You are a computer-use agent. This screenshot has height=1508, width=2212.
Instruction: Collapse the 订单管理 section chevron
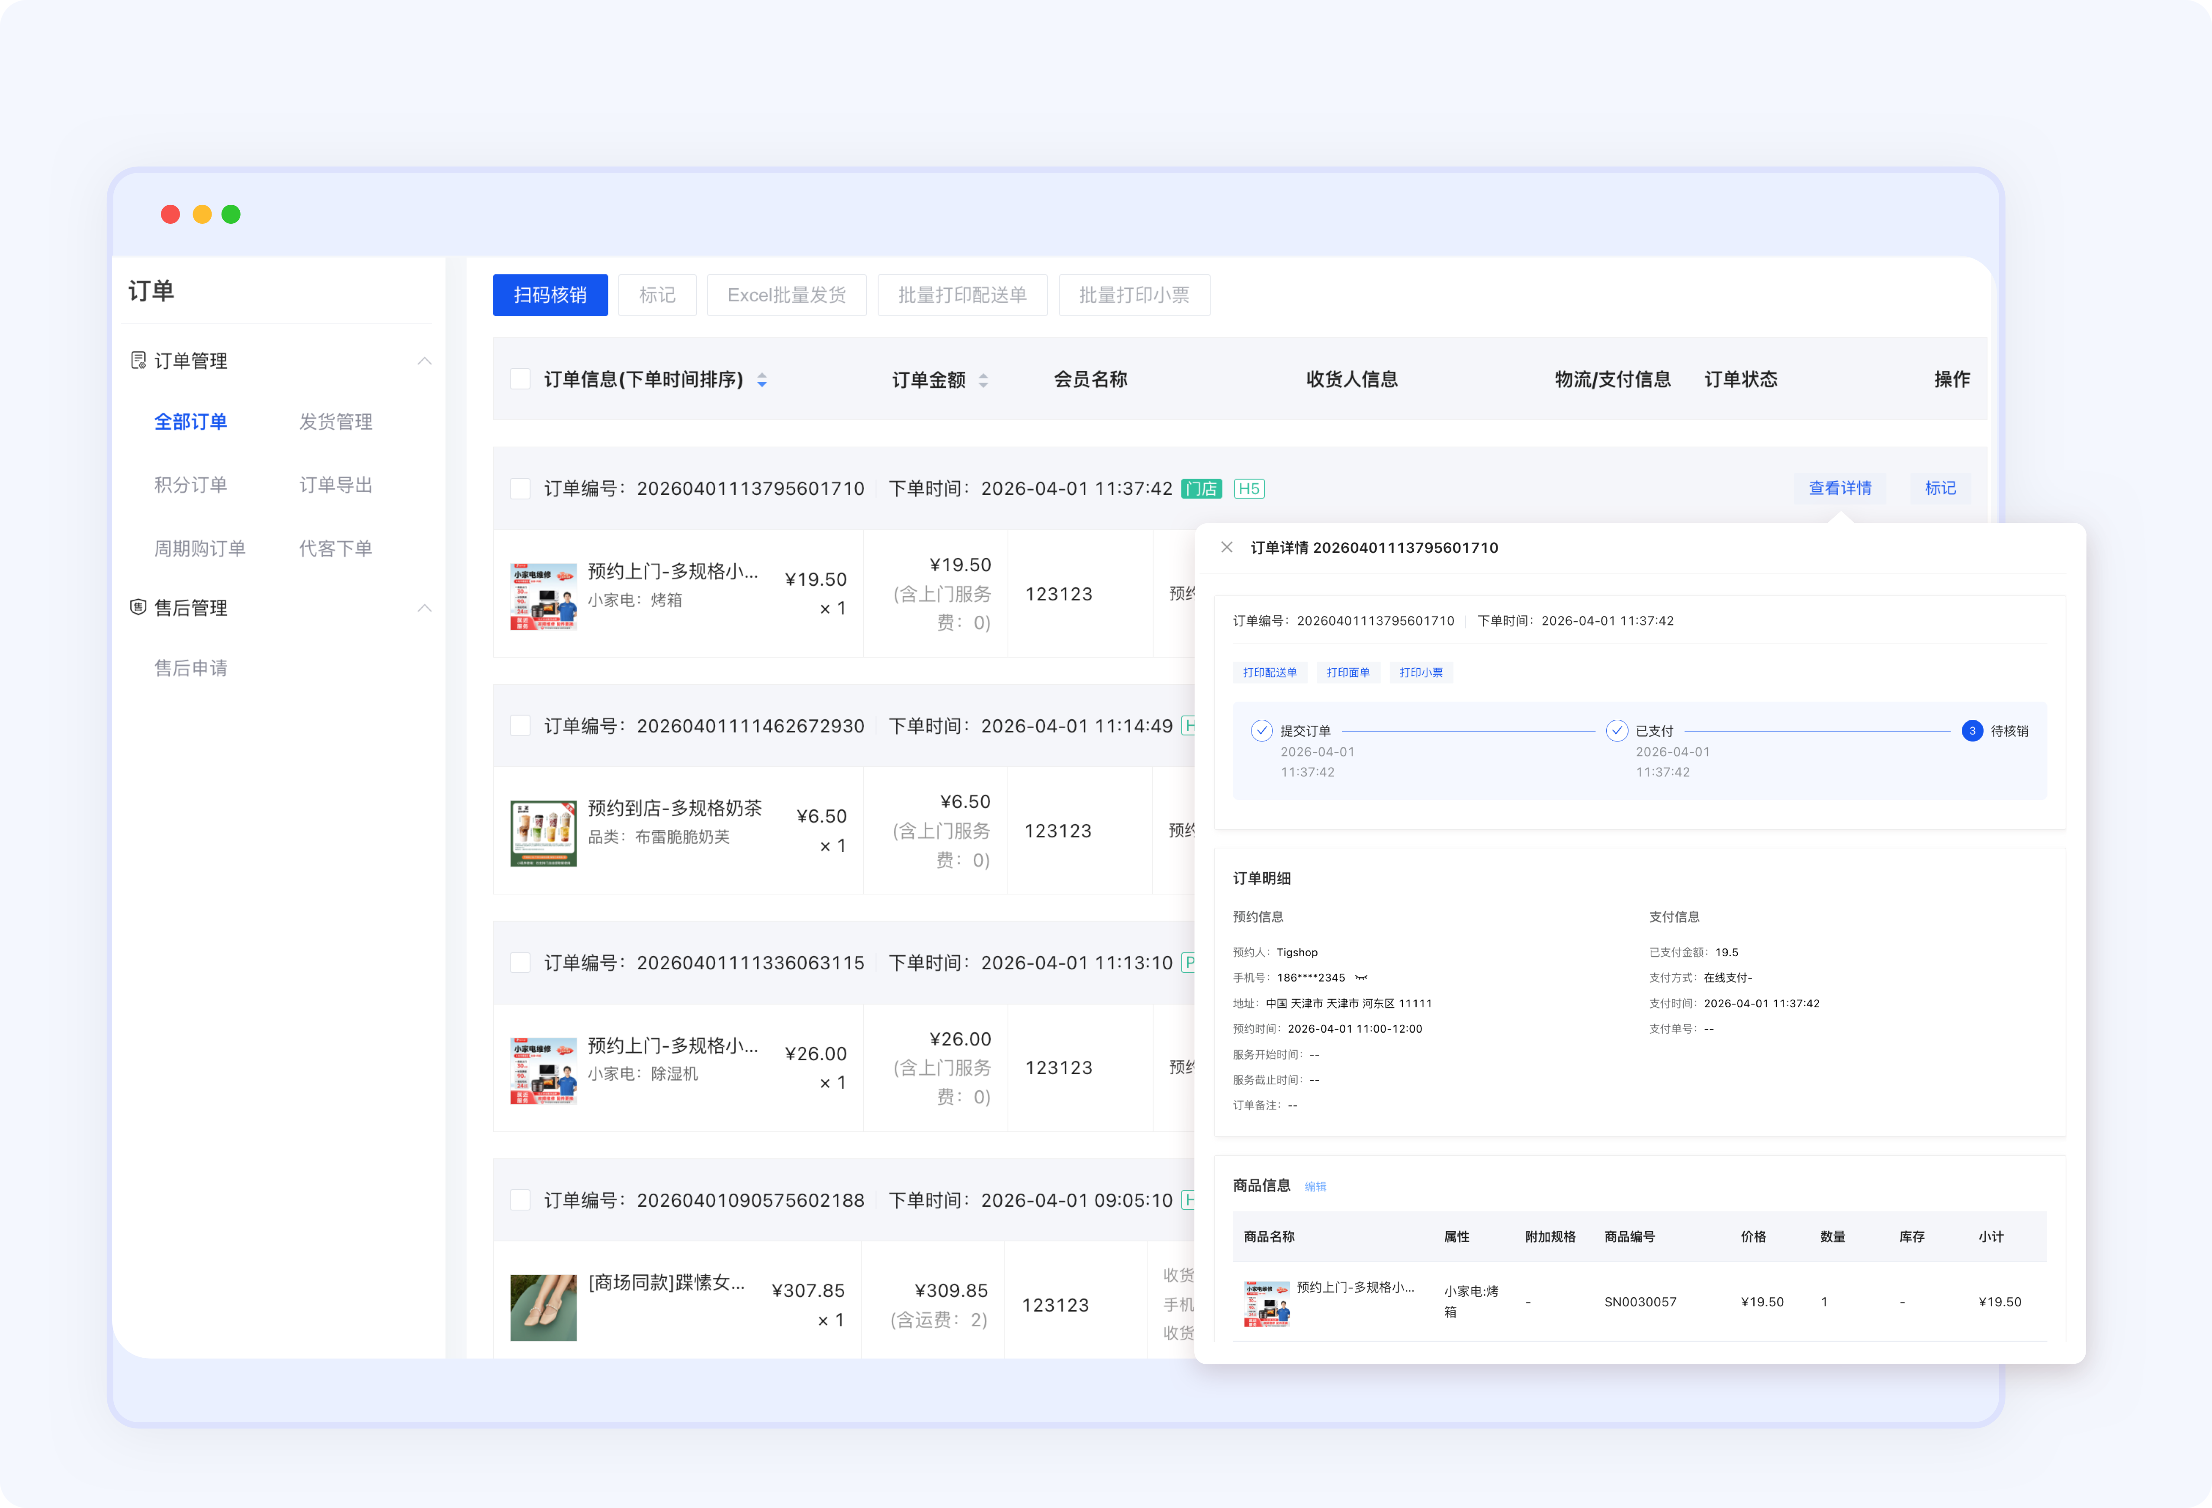(424, 361)
